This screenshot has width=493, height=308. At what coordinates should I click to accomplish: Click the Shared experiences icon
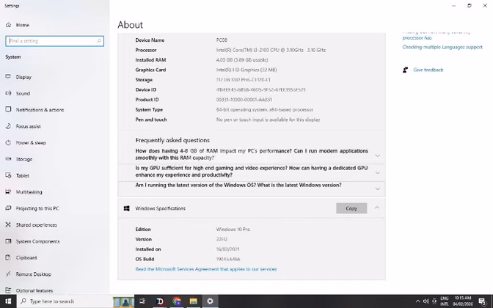8,224
